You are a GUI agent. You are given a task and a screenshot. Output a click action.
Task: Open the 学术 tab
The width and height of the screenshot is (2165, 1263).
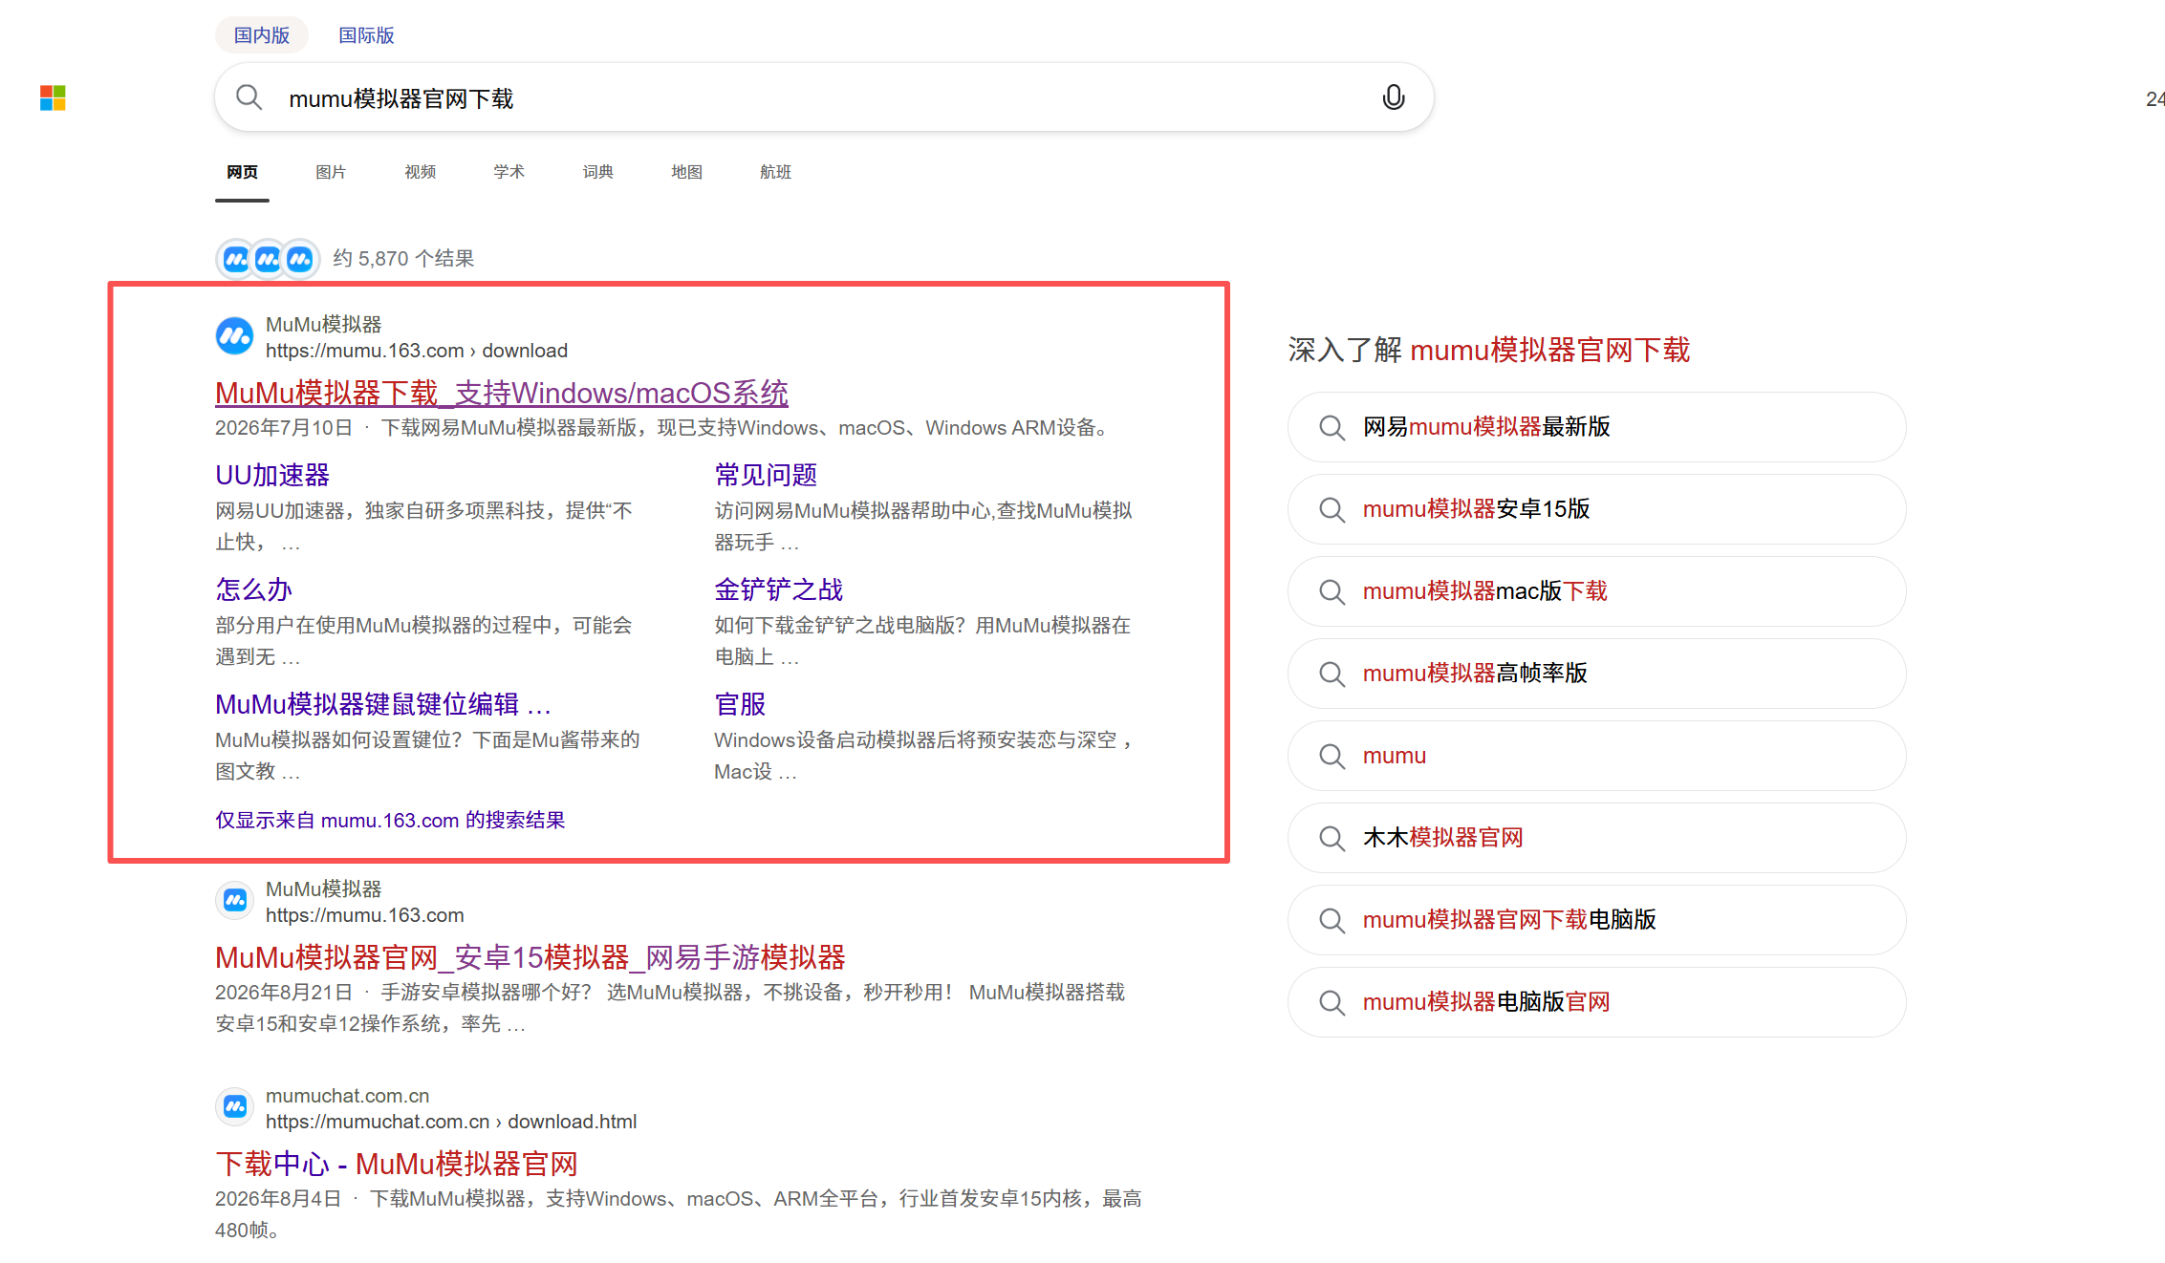tap(509, 172)
